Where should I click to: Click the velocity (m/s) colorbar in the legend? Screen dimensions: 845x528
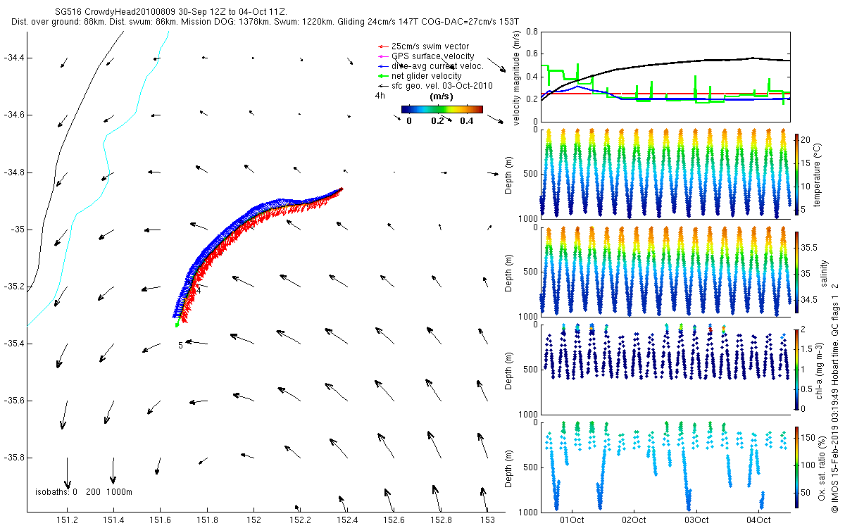(442, 109)
